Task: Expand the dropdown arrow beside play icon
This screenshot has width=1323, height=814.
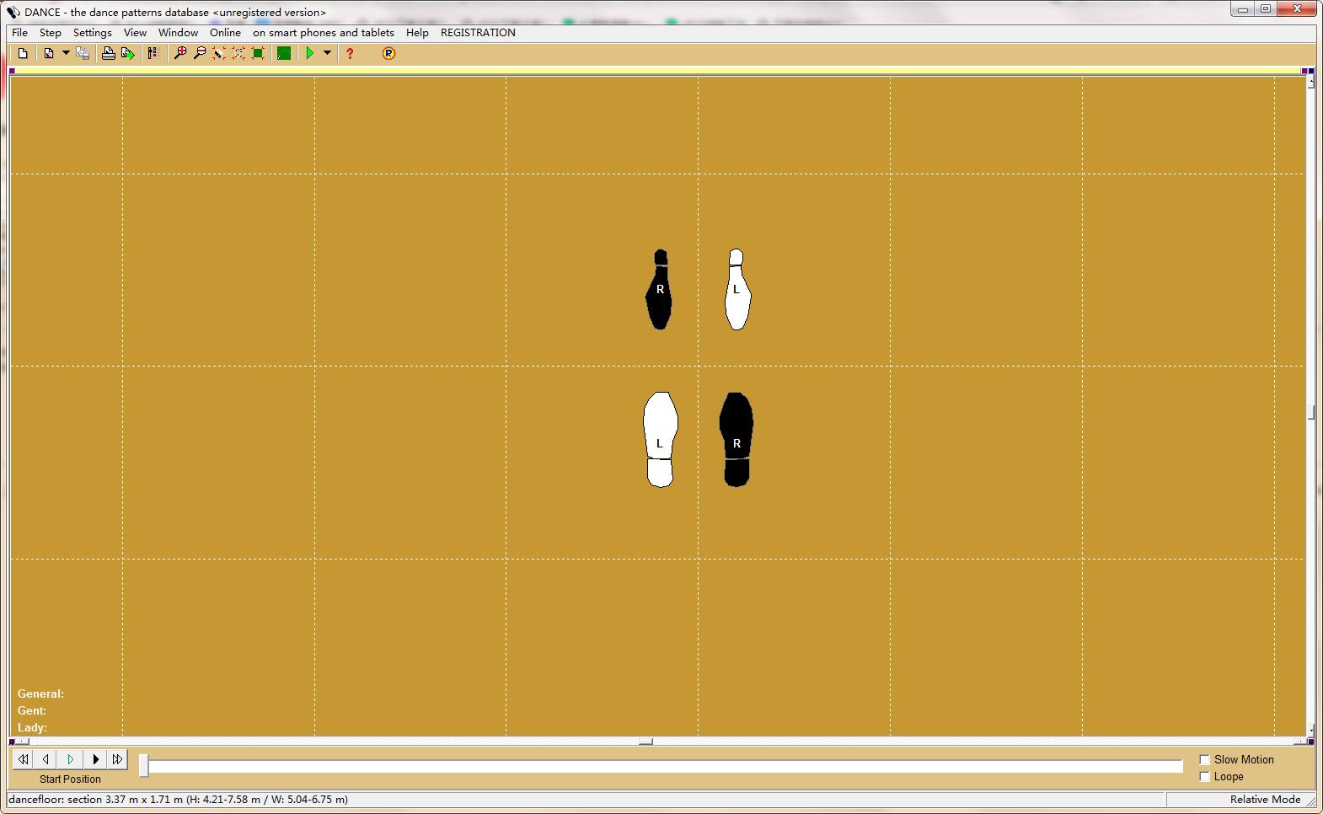Action: click(x=327, y=53)
